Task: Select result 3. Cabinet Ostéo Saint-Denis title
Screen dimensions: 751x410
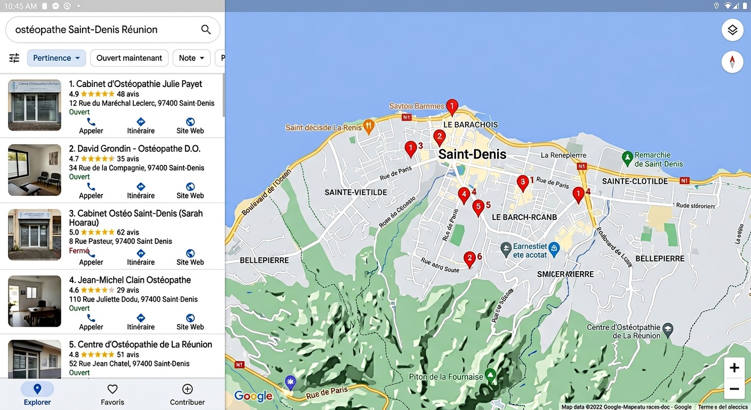Action: pos(135,218)
